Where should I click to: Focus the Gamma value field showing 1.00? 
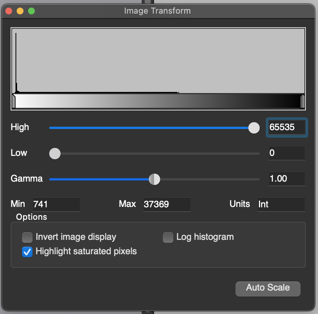pyautogui.click(x=287, y=179)
